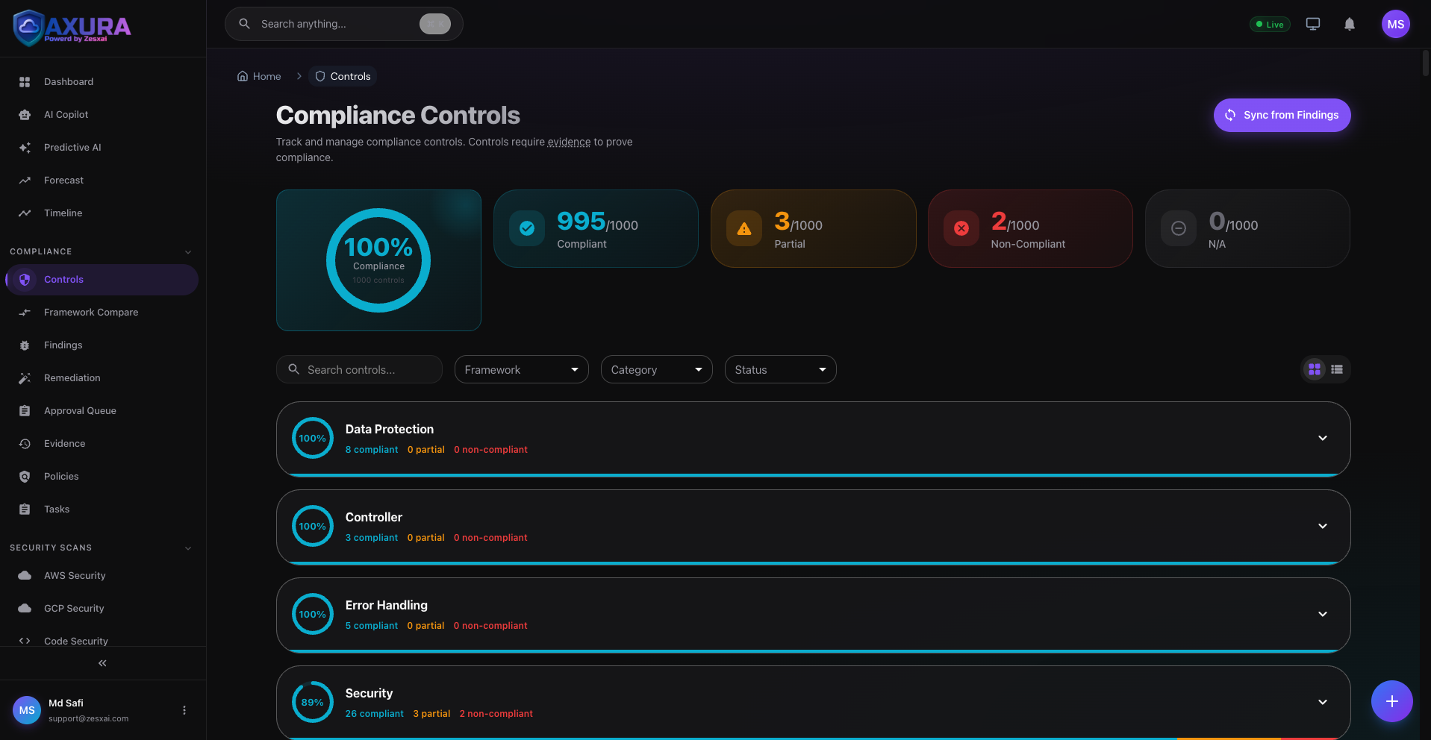Open Evidence menu item
1431x740 pixels.
(102, 444)
